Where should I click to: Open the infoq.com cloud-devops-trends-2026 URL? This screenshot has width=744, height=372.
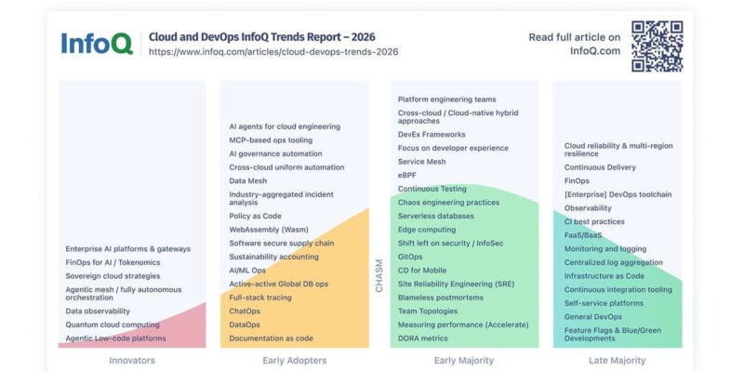[273, 52]
